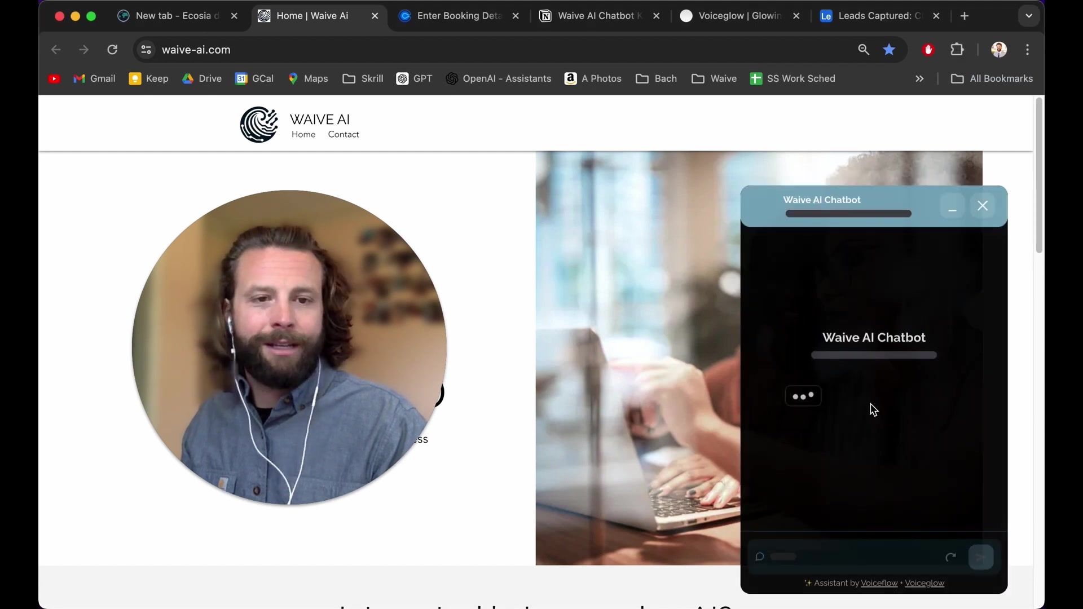Click the chatbot restart conversation icon
Viewport: 1083px width, 609px height.
click(x=950, y=557)
